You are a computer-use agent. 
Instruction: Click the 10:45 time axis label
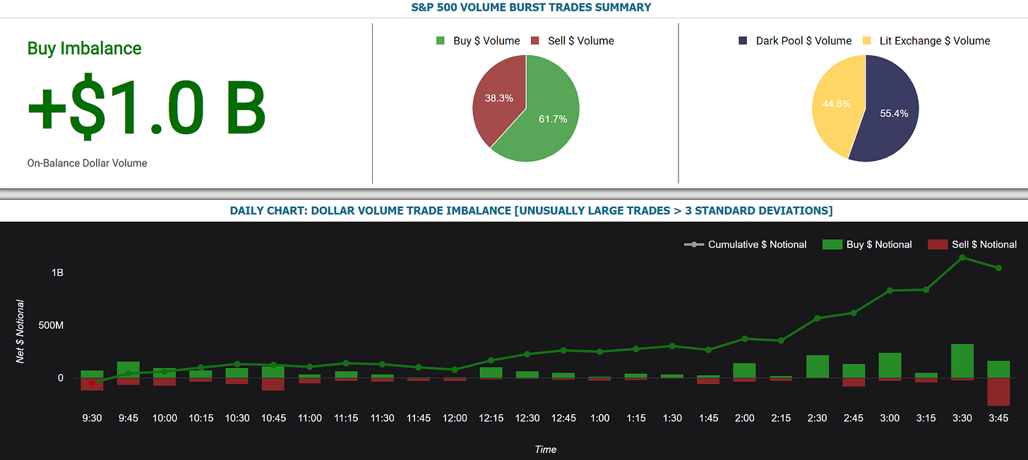coord(273,418)
